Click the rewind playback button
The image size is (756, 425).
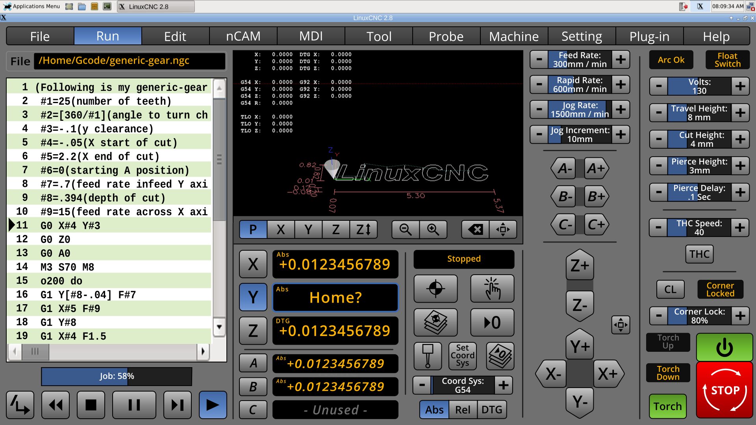pos(56,405)
